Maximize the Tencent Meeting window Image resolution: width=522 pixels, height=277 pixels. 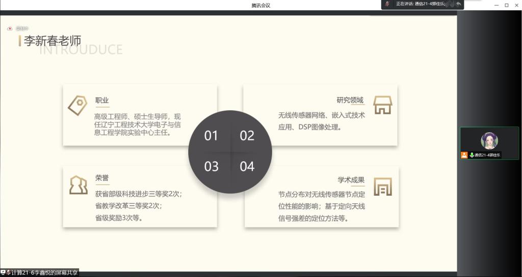pyautogui.click(x=506, y=5)
